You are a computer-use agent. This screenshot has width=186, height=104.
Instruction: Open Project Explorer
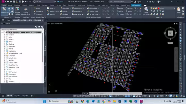[18, 11]
